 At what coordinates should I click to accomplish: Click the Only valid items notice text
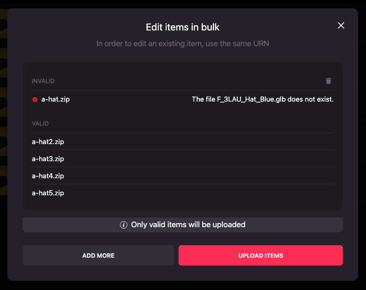(x=188, y=225)
